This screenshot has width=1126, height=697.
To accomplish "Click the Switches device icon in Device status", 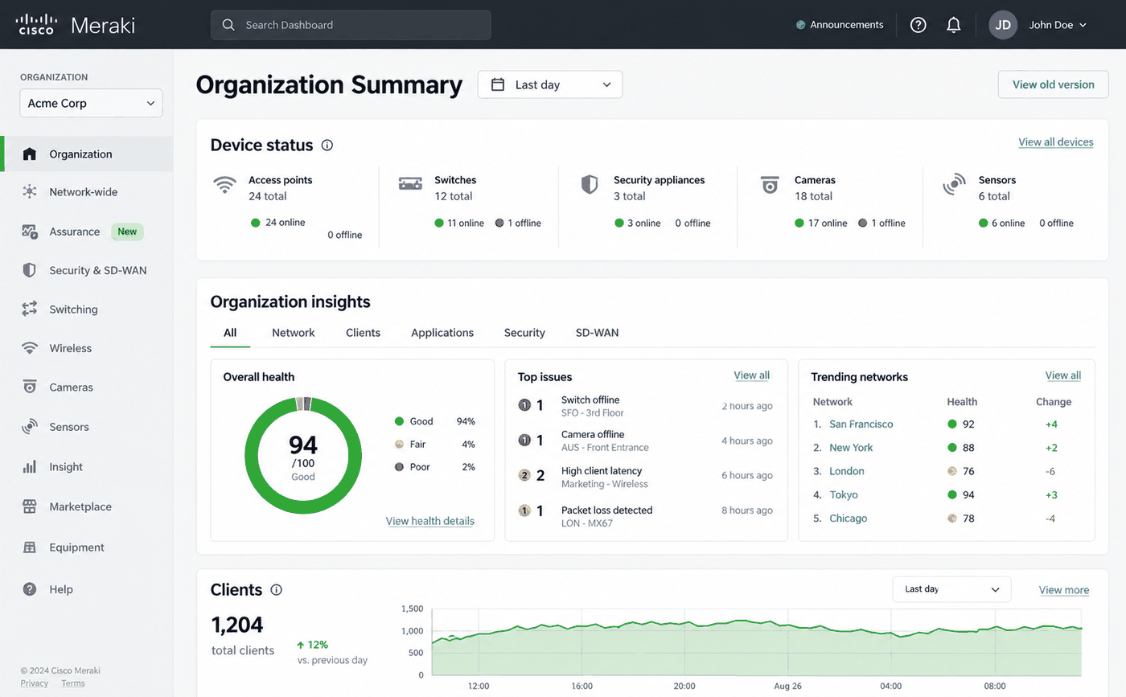I will [x=410, y=184].
